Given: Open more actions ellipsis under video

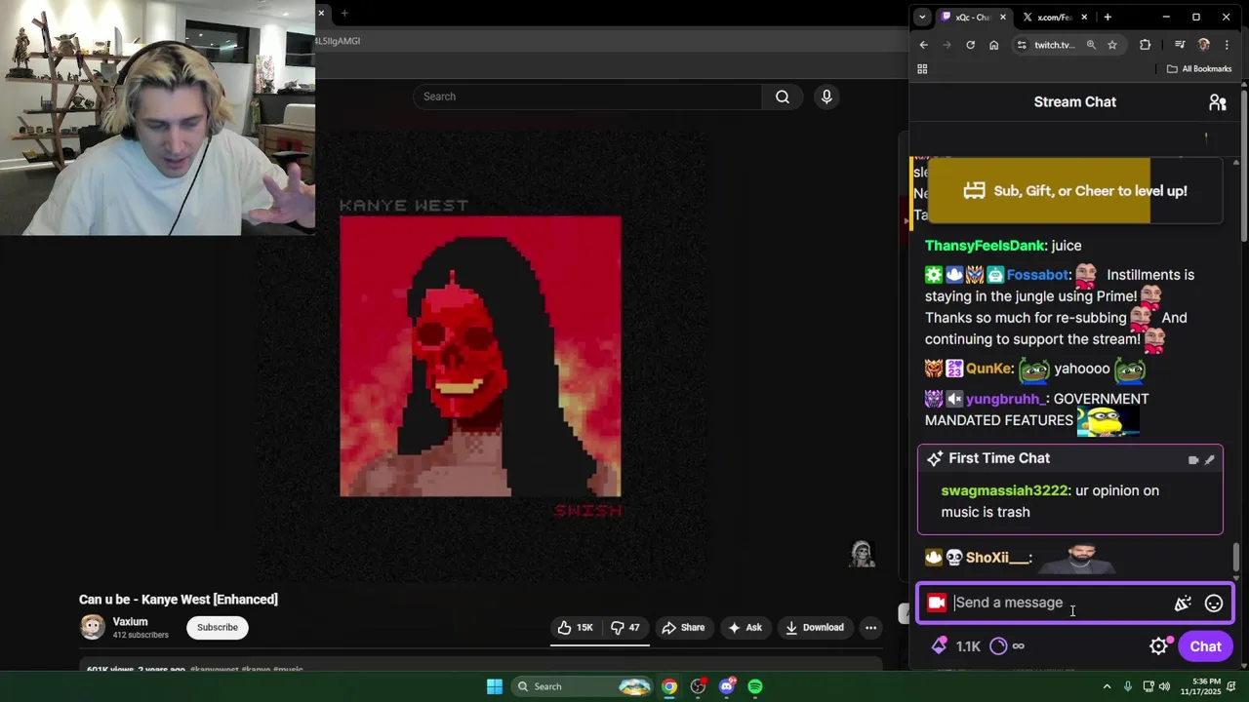Looking at the screenshot, I should point(871,628).
